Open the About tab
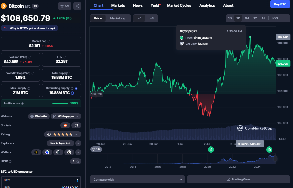This screenshot has height=188, width=293. [228, 5]
